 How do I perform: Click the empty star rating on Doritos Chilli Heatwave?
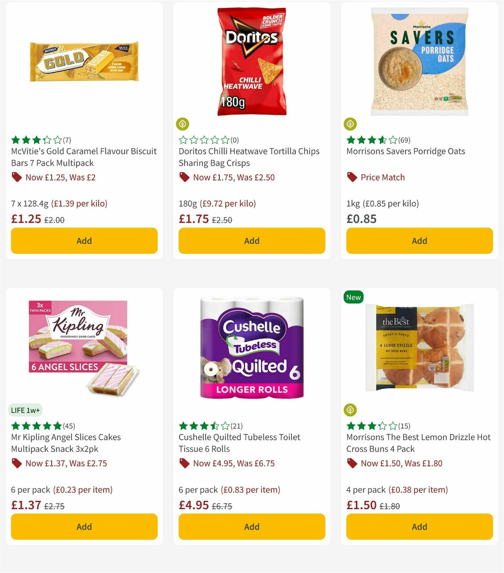click(204, 141)
